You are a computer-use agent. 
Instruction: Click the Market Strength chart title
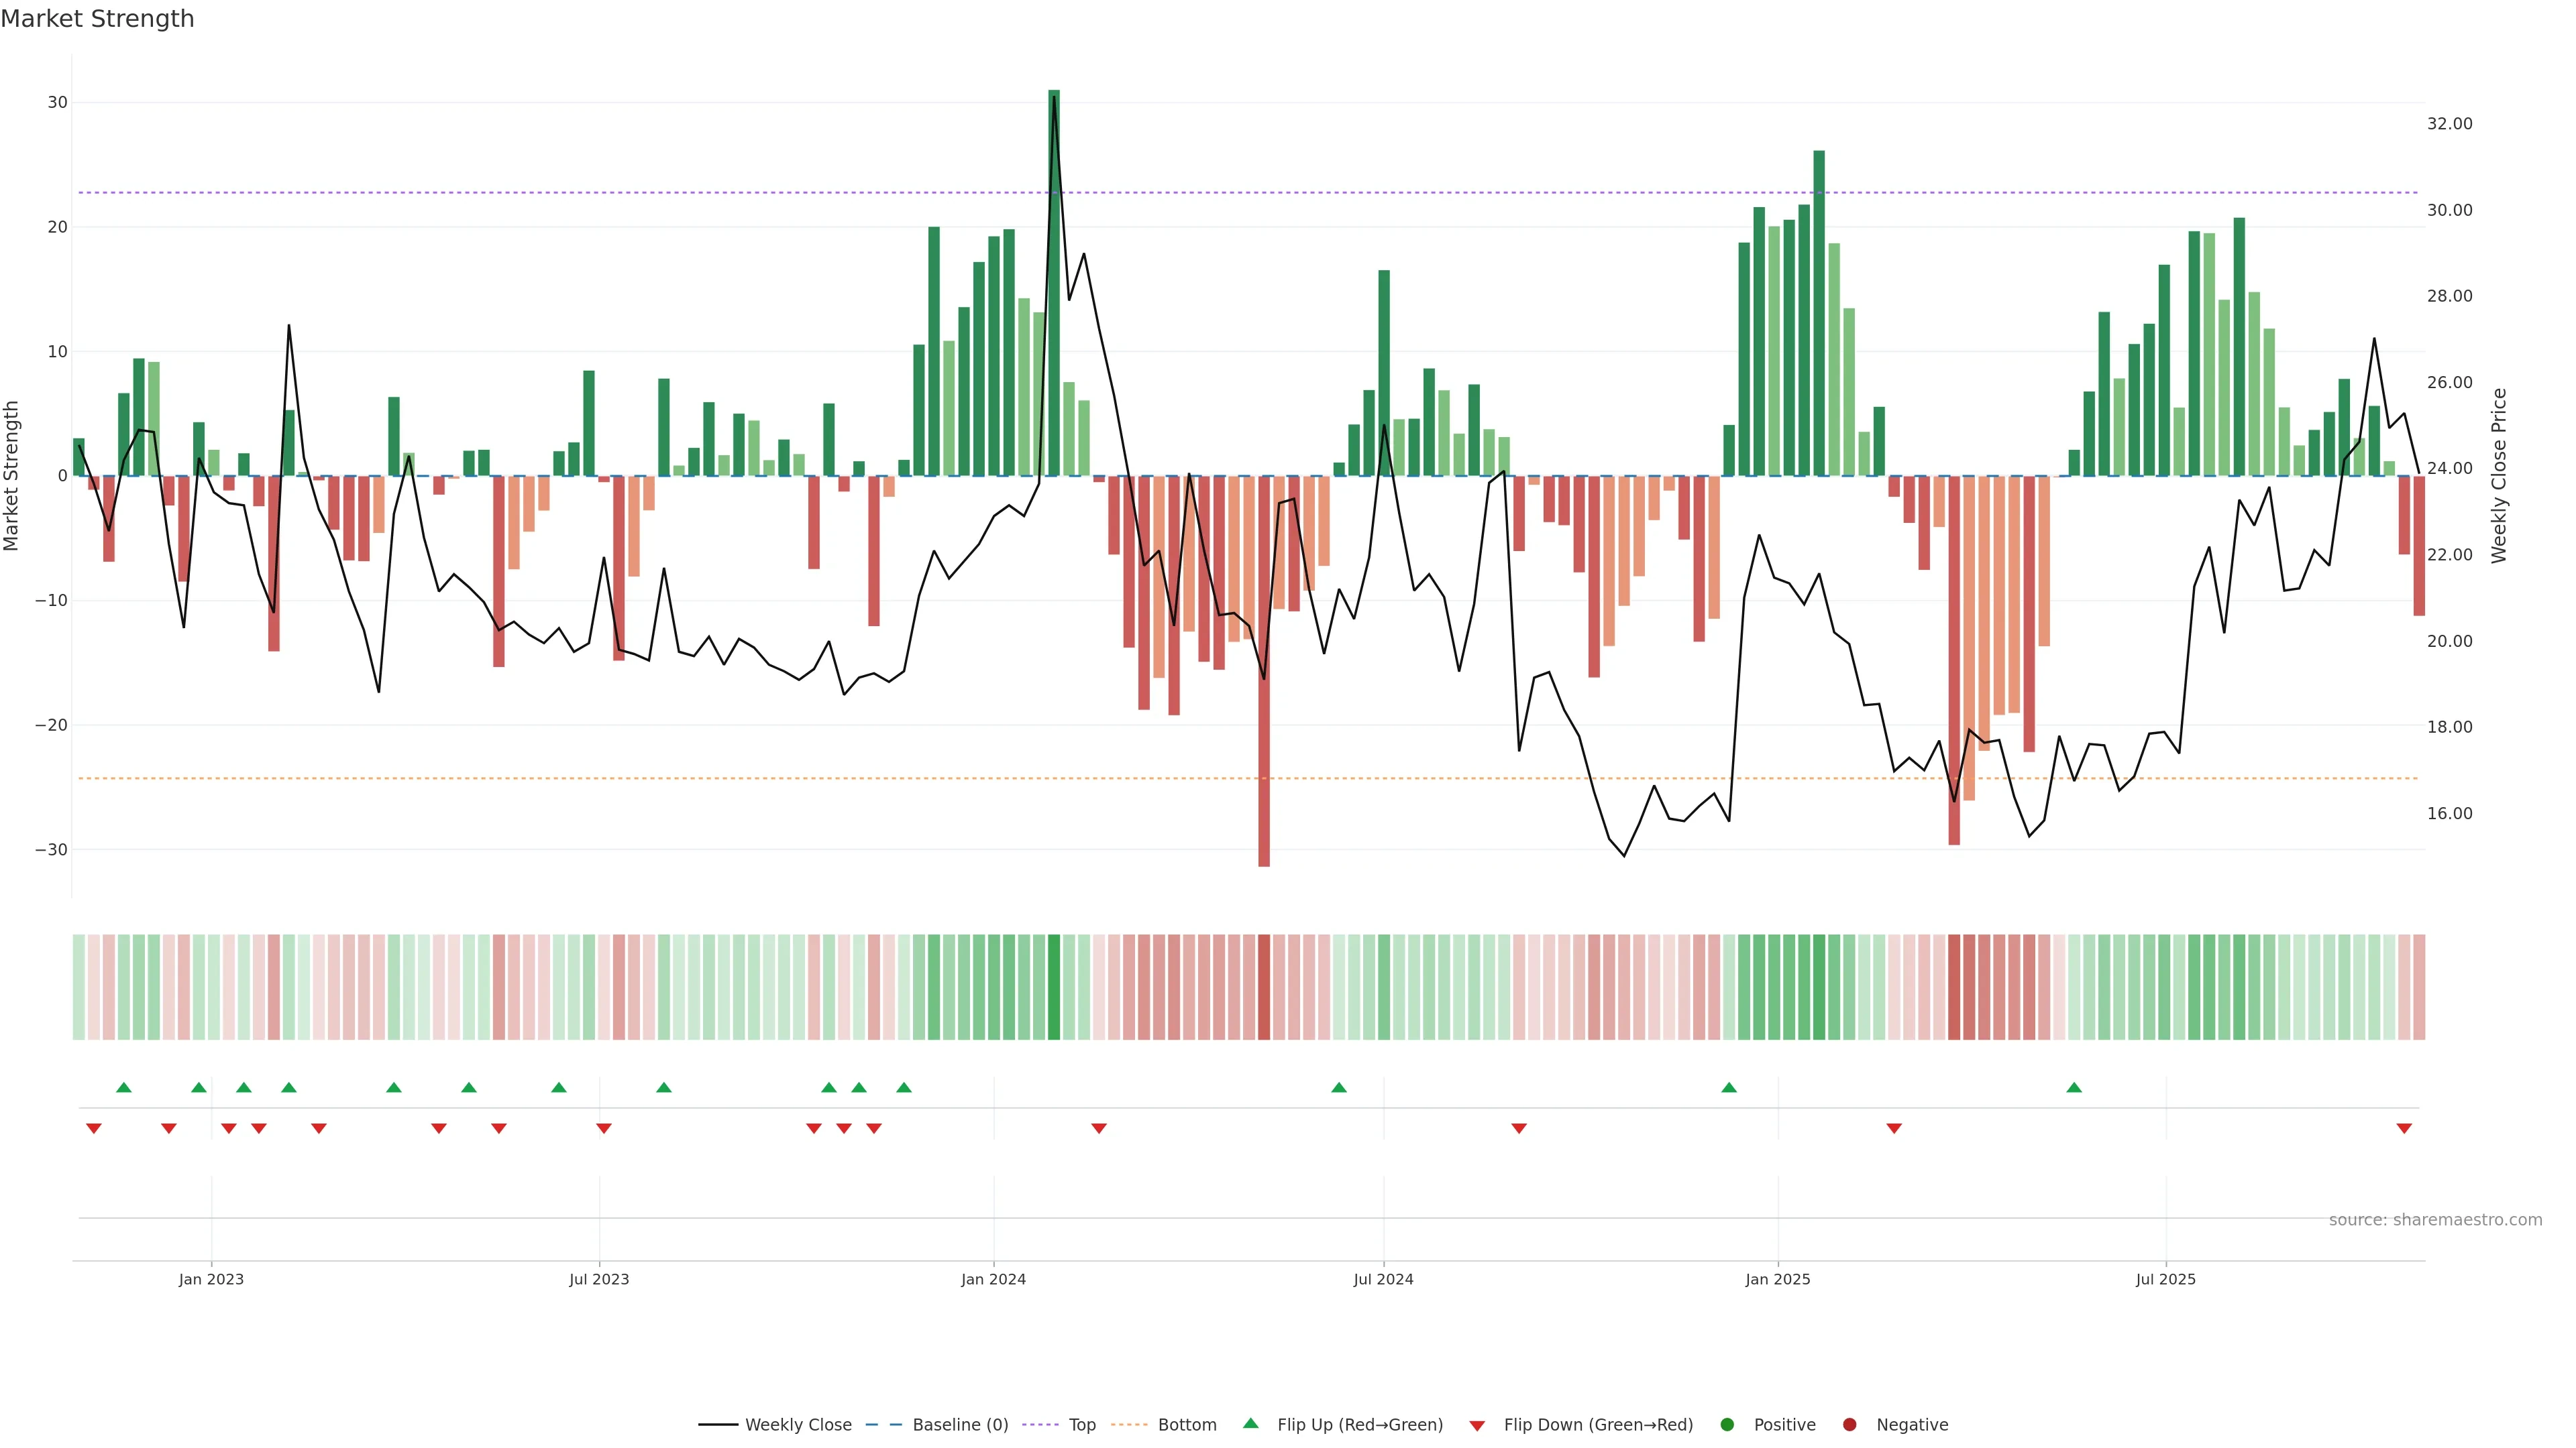pos(97,19)
